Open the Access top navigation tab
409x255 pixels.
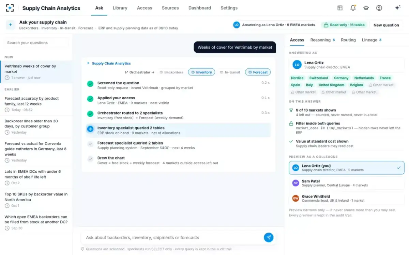pos(145,8)
